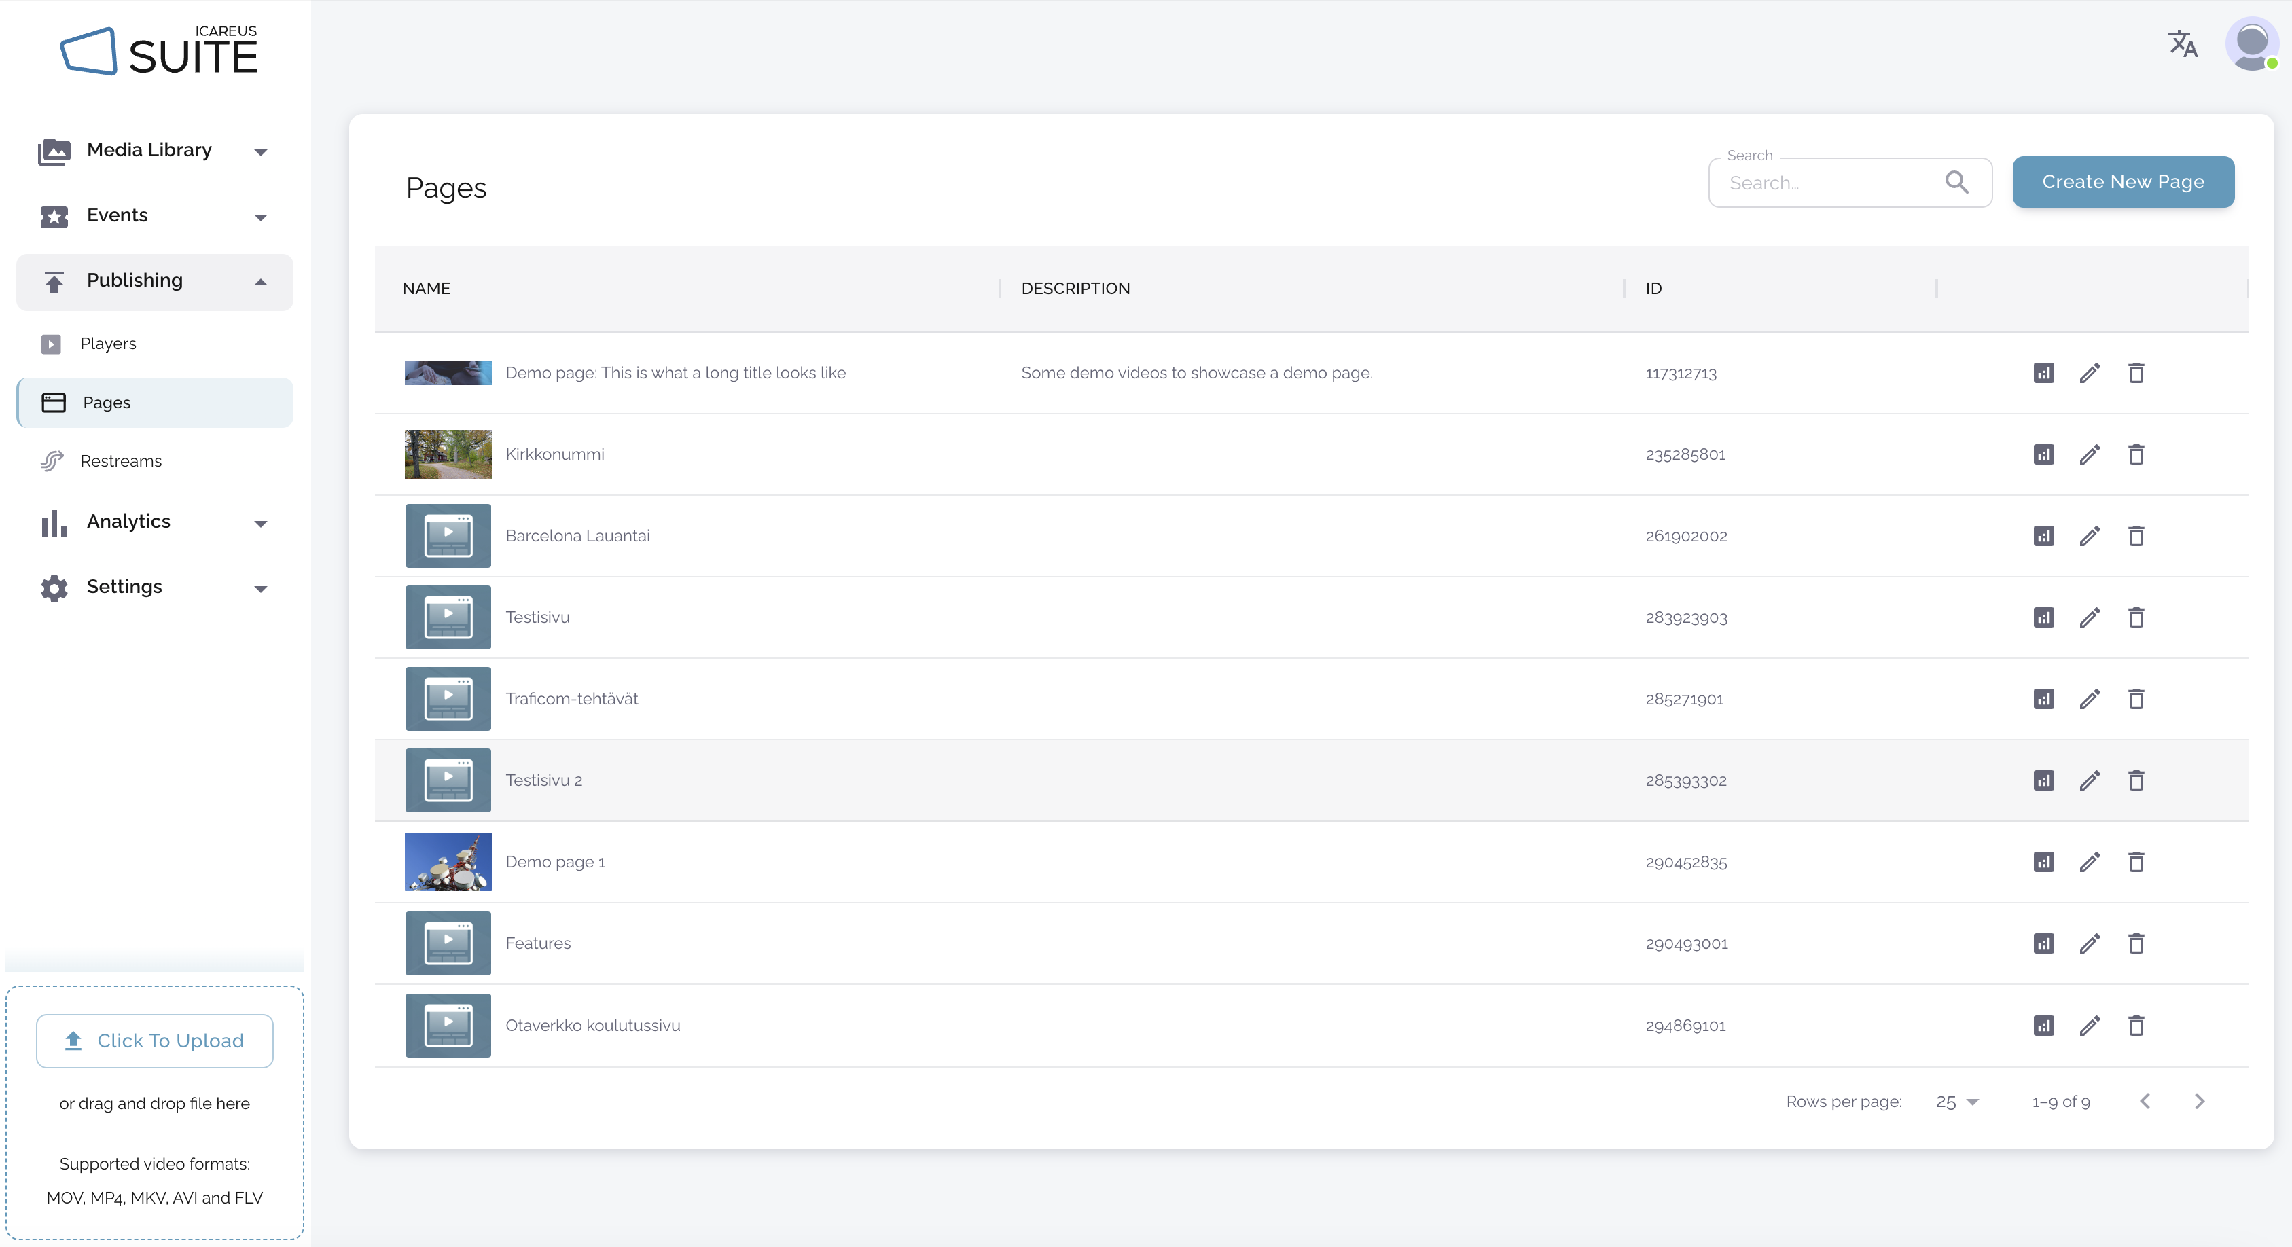Viewport: 2292px width, 1247px height.
Task: Open rows per page dropdown
Action: (x=1956, y=1102)
